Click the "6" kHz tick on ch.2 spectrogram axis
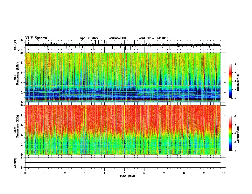The width and height of the screenshot is (252, 194). (x=22, y=125)
